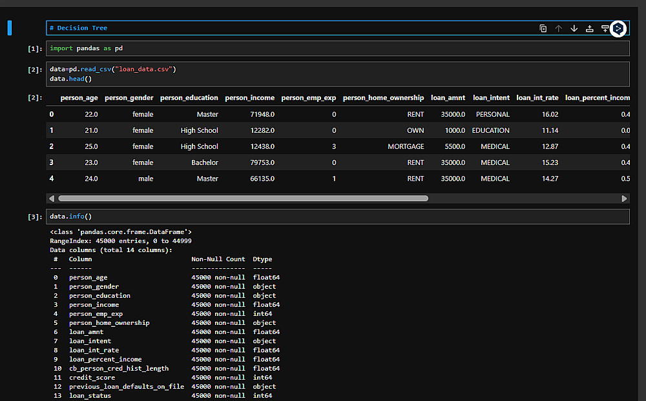
Task: Click the dataframe's horizontal scrollbar thumb
Action: tap(243, 199)
